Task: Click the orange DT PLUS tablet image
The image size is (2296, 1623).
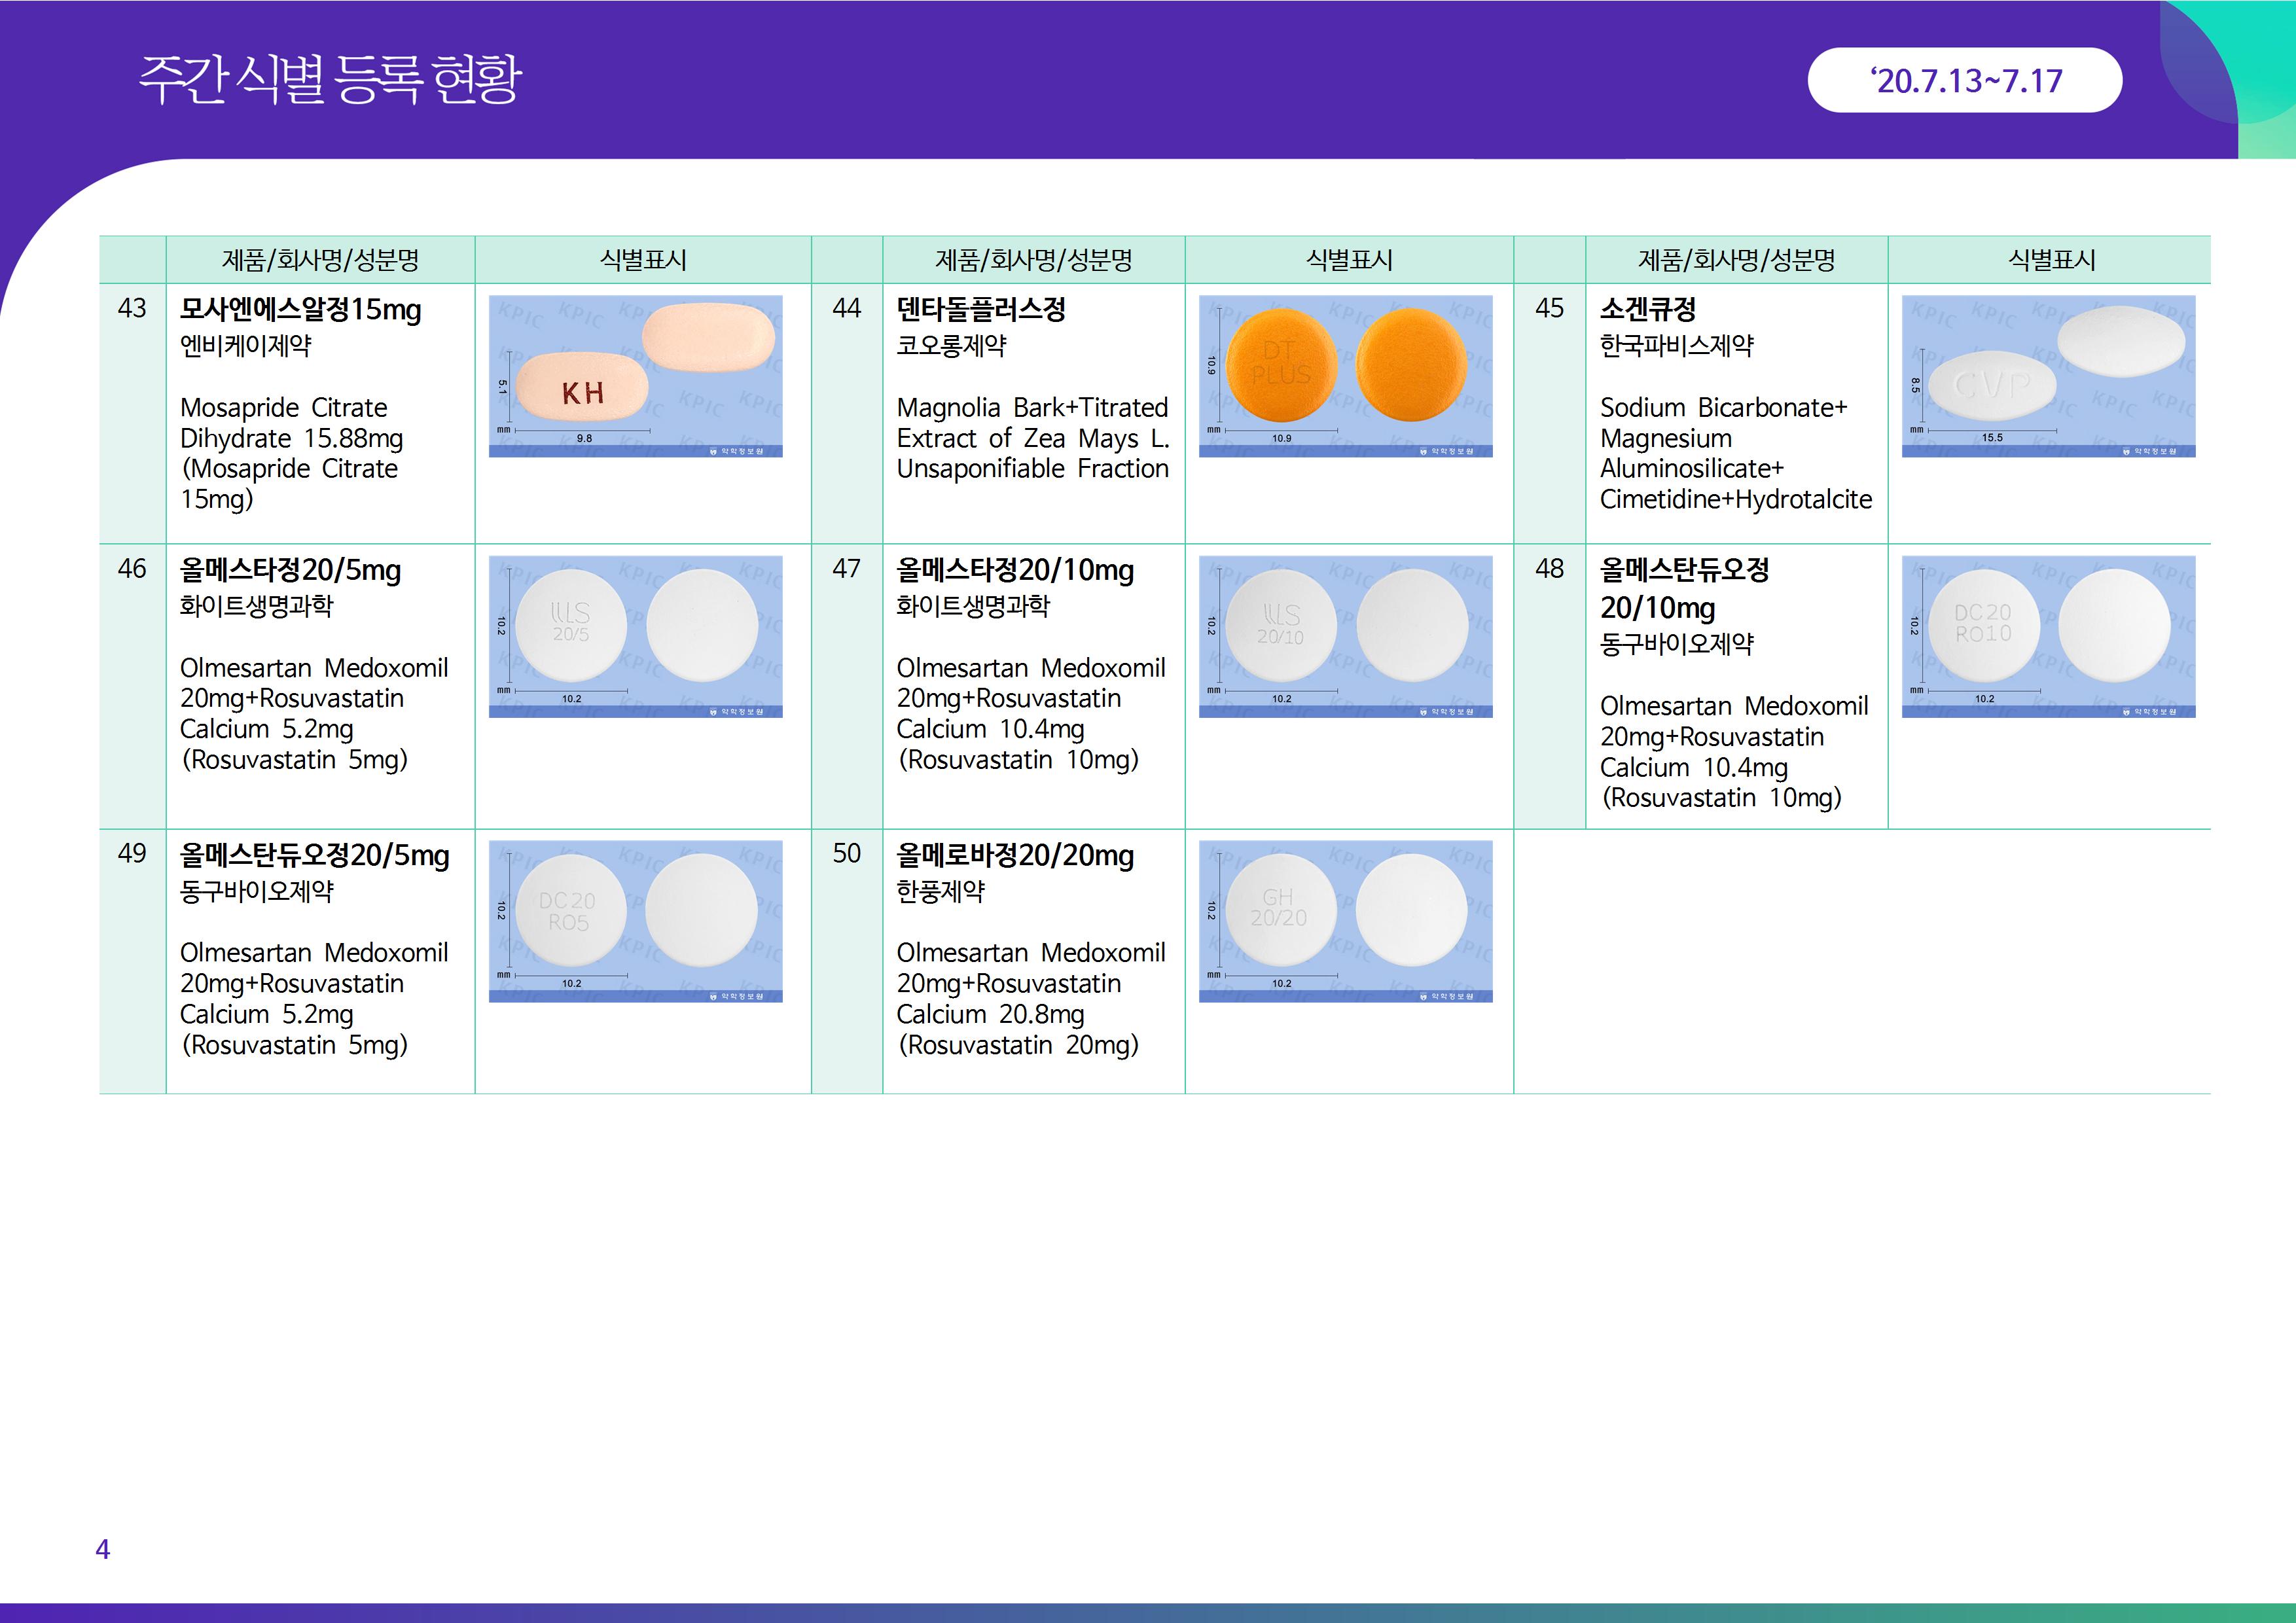Action: (x=1345, y=376)
